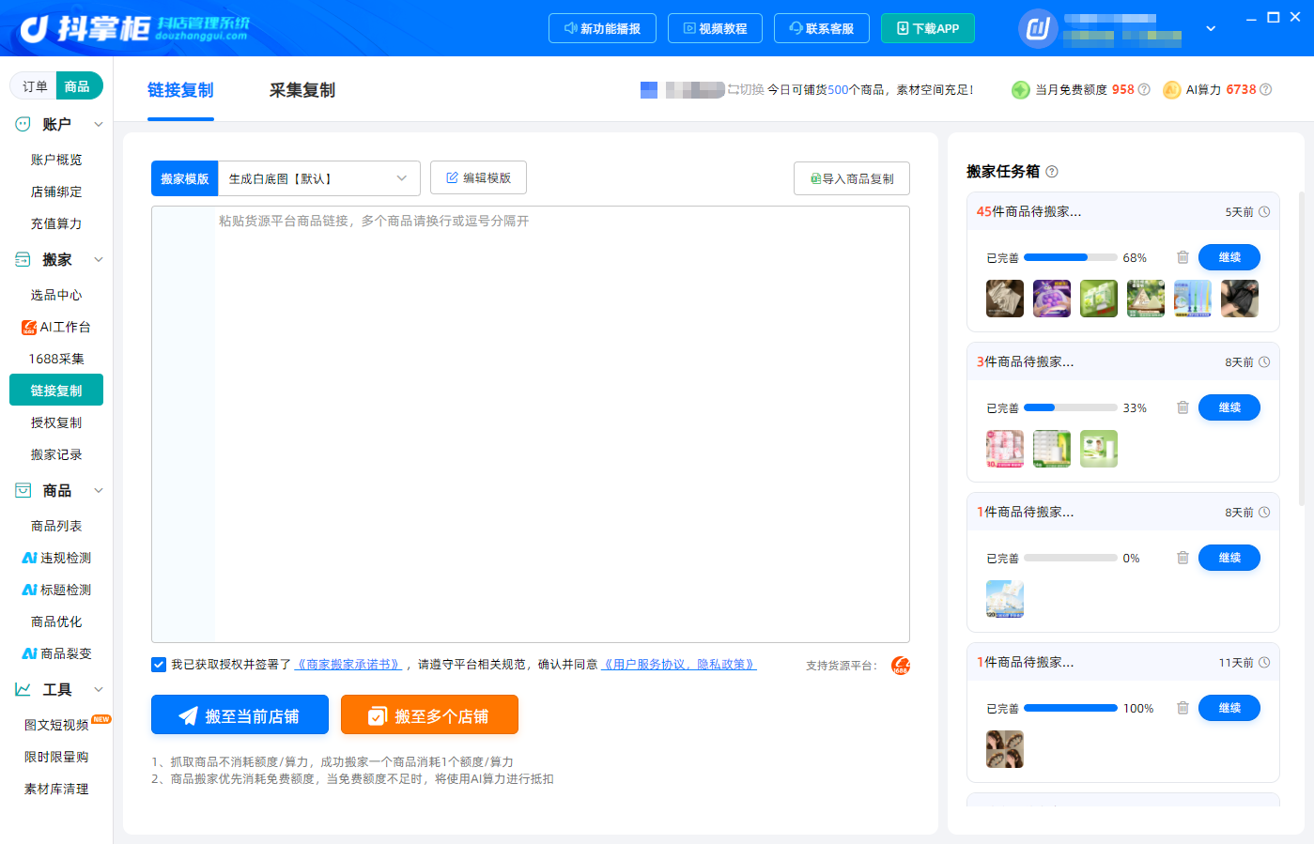
Task: Click the help icon beside AI算力 6738
Action: (x=1265, y=90)
